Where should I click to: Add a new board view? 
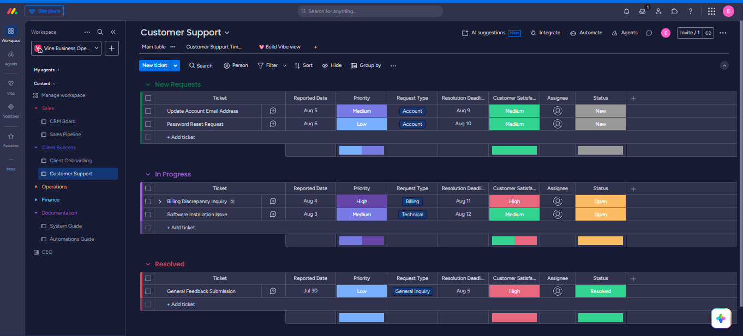[315, 47]
